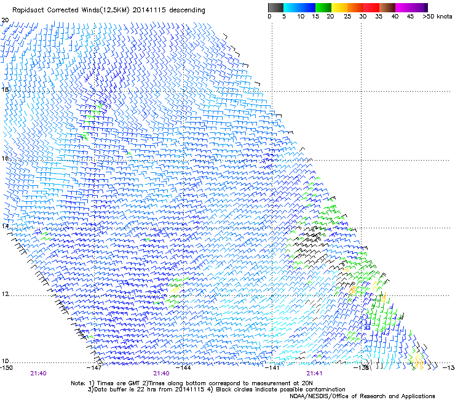Viewport: 455px width, 400px height.
Task: Click the word 'descending' in the title
Action: point(187,10)
